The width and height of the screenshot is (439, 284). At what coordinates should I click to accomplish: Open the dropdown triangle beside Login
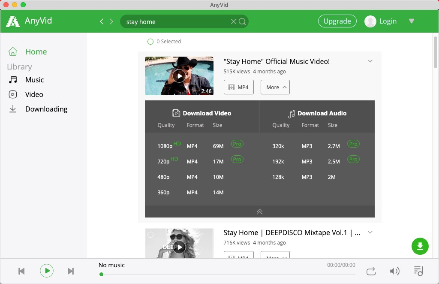412,21
